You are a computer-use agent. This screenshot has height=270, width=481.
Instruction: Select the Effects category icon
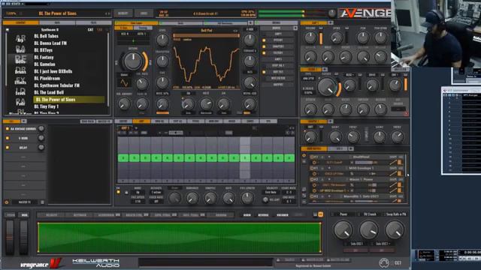pos(20,81)
